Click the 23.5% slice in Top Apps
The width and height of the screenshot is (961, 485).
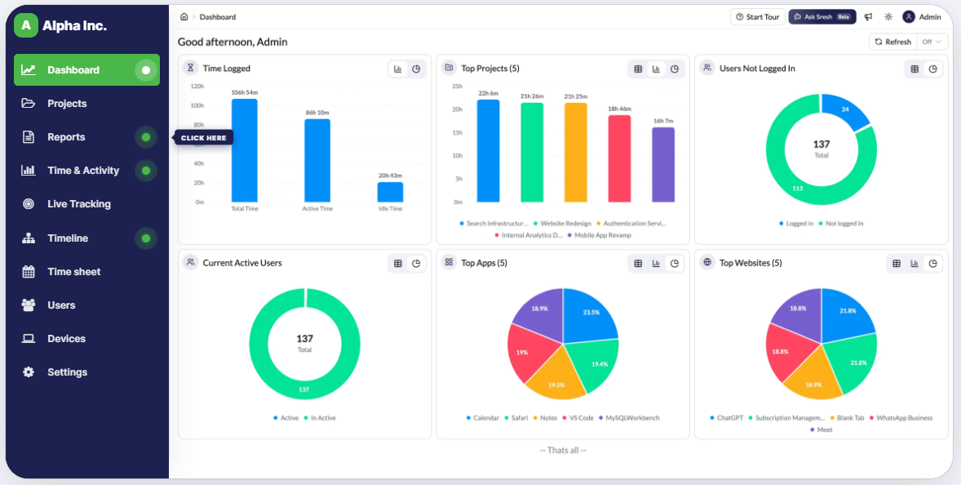pos(587,314)
